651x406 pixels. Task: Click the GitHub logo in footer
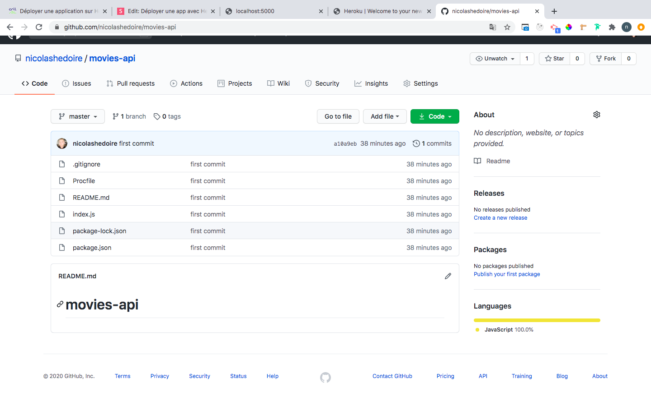point(325,378)
